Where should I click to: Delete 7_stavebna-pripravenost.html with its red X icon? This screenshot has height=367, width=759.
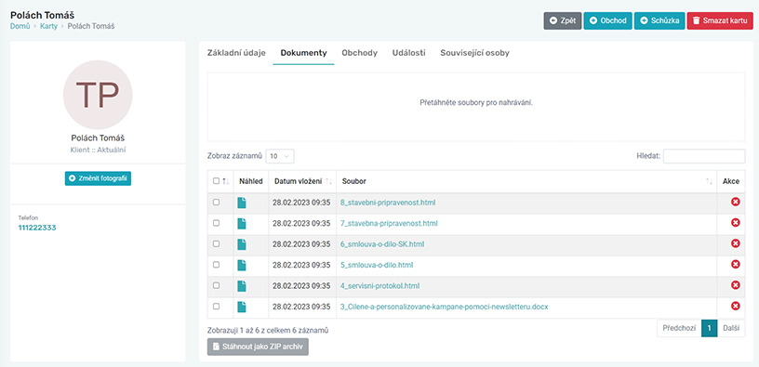[735, 222]
